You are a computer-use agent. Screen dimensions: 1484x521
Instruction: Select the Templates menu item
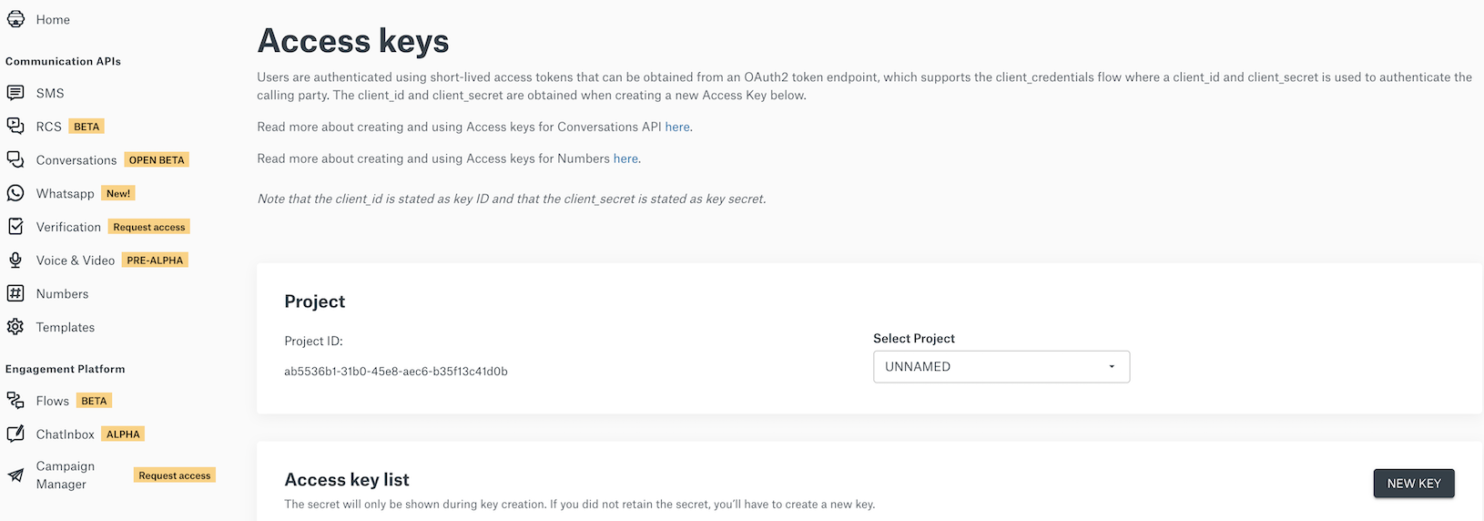[66, 327]
